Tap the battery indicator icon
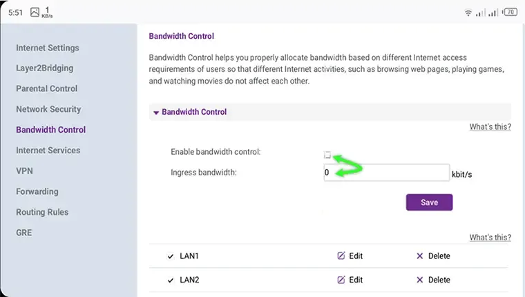525x297 pixels. click(x=510, y=12)
